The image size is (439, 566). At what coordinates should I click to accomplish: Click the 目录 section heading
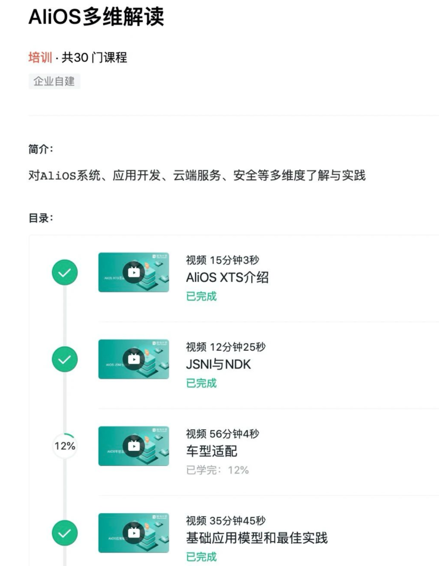[40, 218]
